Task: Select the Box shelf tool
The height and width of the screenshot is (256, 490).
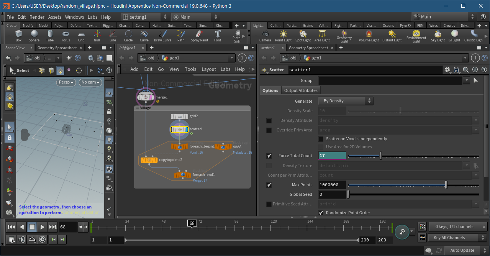Action: pyautogui.click(x=18, y=36)
